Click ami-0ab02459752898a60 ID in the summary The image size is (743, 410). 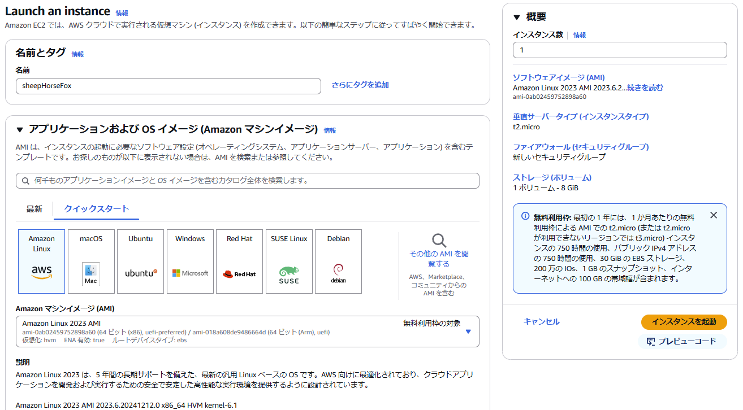tap(550, 97)
